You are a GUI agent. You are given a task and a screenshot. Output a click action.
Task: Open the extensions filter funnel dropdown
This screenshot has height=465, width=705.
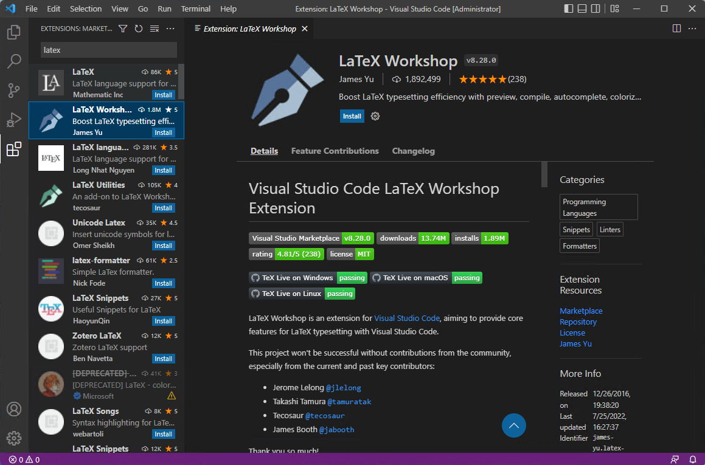(122, 28)
